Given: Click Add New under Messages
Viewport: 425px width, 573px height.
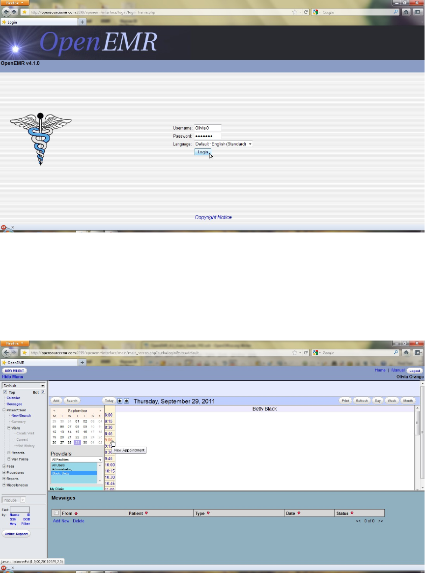Looking at the screenshot, I should 61,521.
